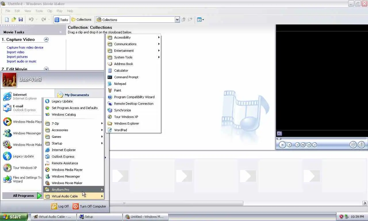Open the 7-Zip programs submenu
The height and width of the screenshot is (221, 368).
(74, 123)
